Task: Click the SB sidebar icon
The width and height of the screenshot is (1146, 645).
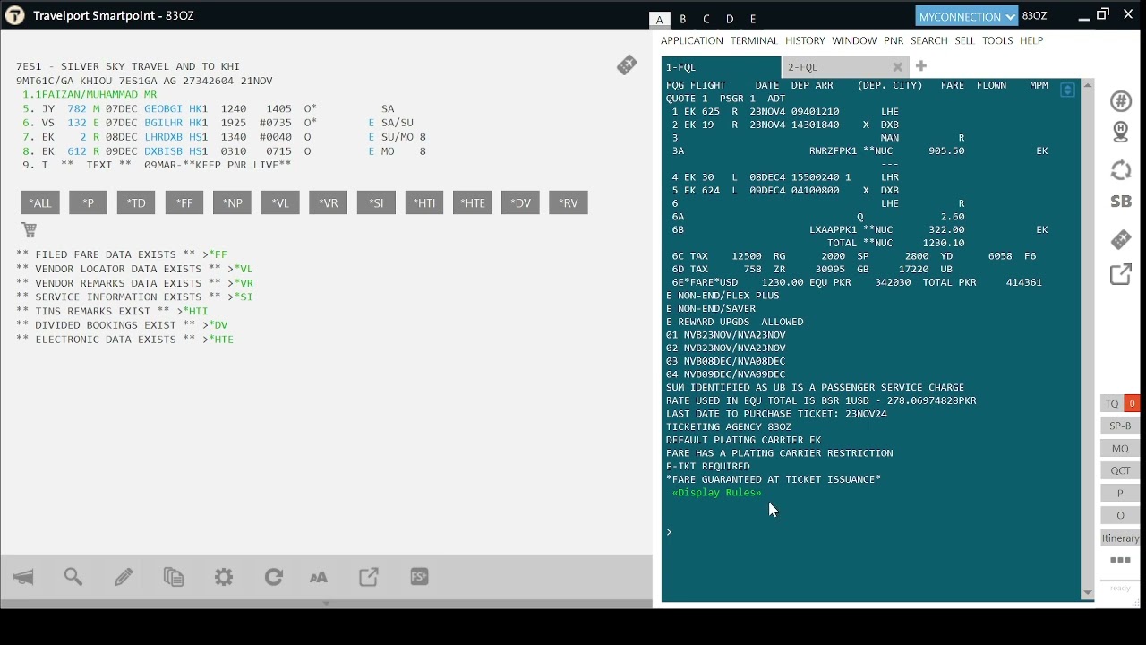Action: [1121, 202]
